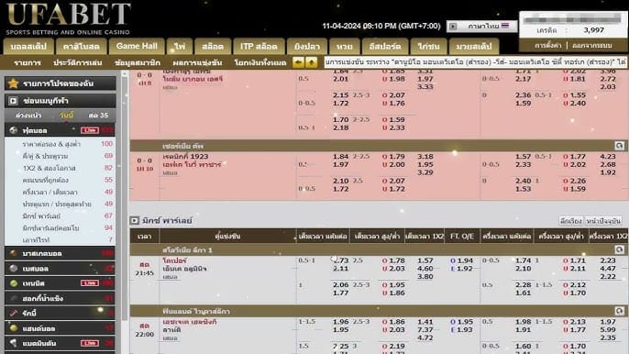Click the settings link under credit
Viewport: 629px width, 354px height.
(x=547, y=45)
